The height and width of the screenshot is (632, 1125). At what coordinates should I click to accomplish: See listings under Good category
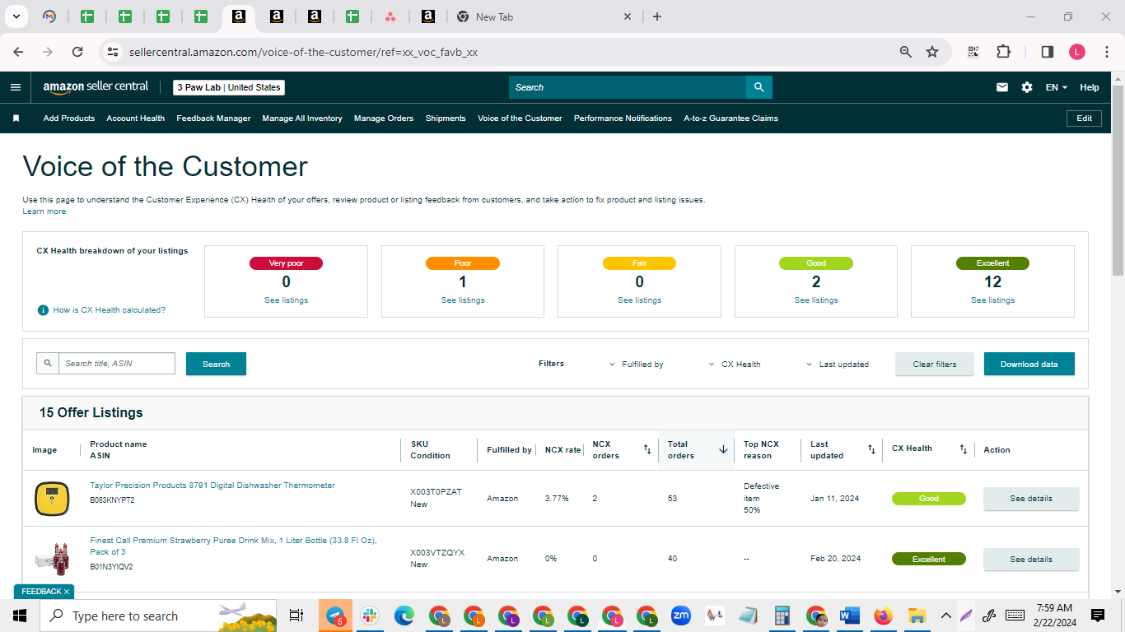pyautogui.click(x=816, y=300)
